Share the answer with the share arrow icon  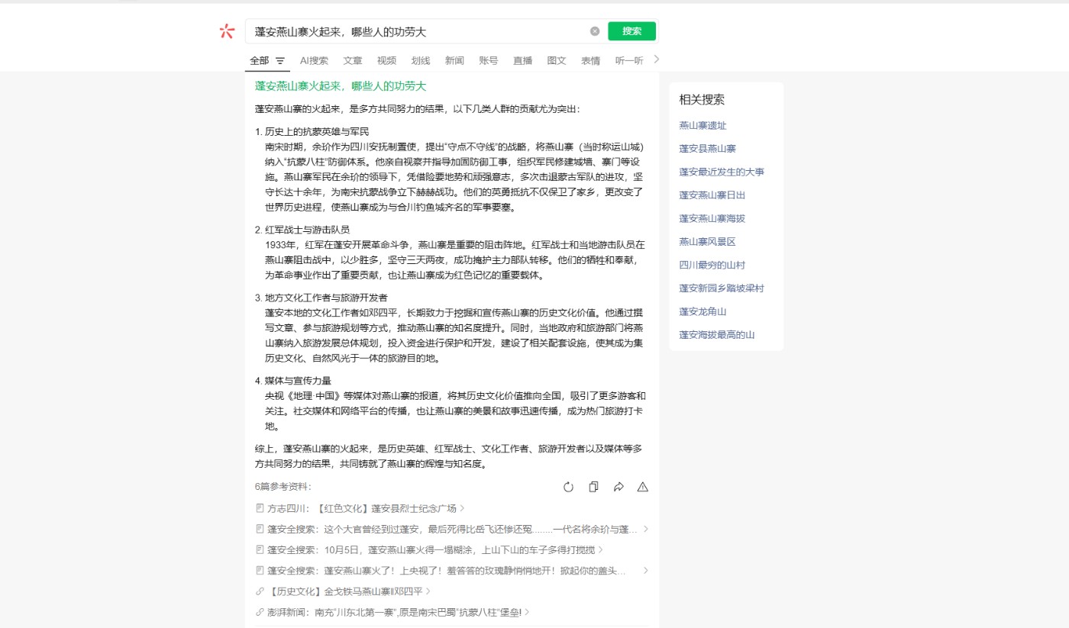[x=618, y=487]
